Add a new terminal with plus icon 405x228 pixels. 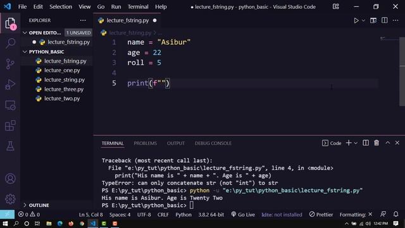349,143
